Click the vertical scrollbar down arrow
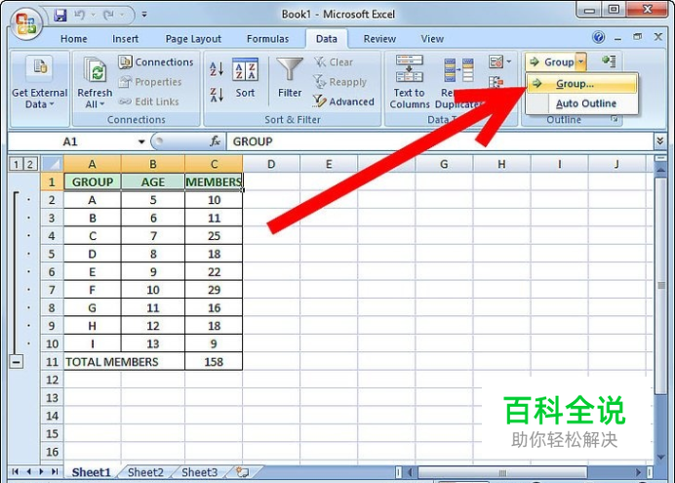This screenshot has height=483, width=675. click(660, 458)
